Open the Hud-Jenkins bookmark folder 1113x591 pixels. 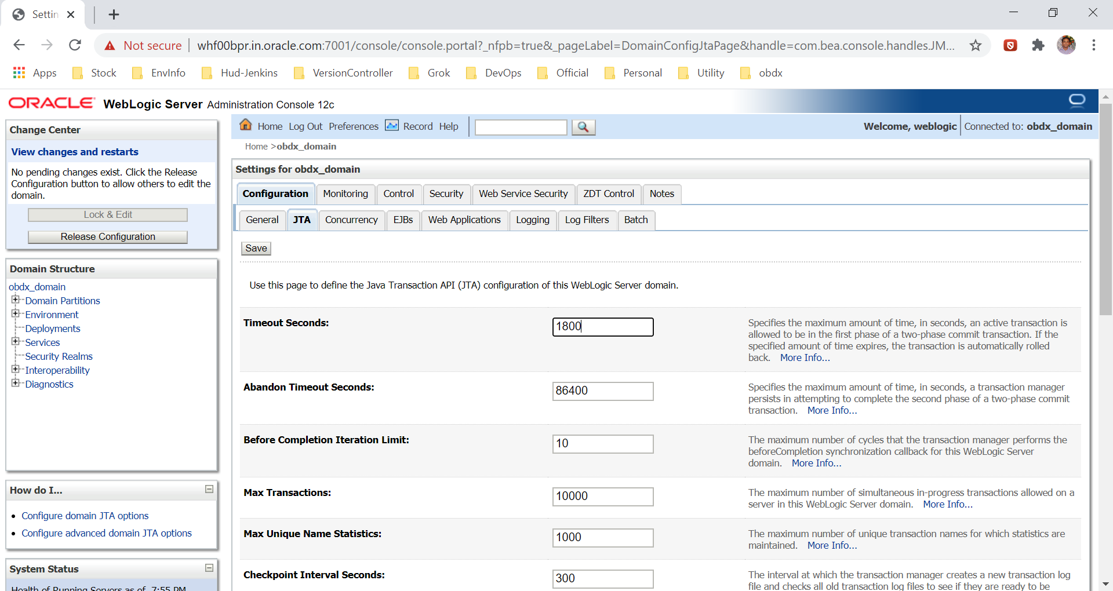click(x=239, y=73)
